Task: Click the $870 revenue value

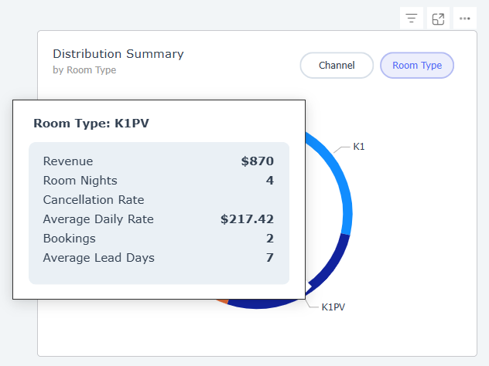Action: tap(258, 161)
